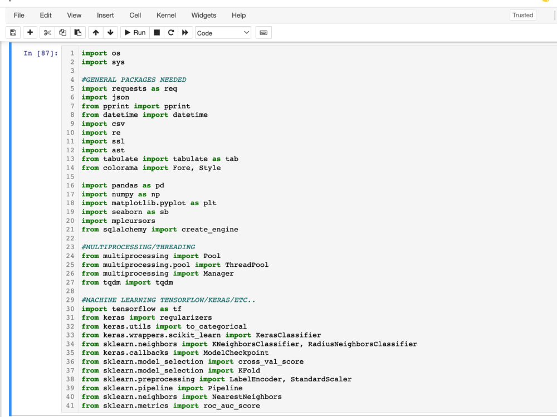The width and height of the screenshot is (557, 417).
Task: Open the File menu
Action: (x=19, y=15)
